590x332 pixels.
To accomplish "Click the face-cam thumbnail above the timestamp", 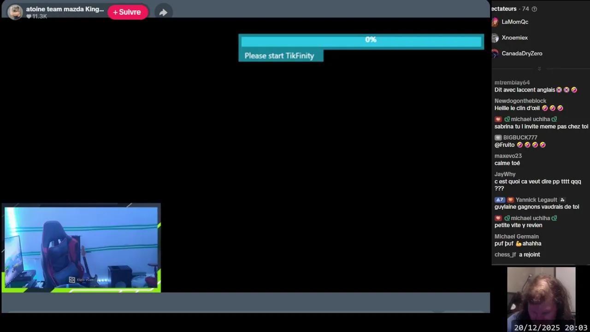I will pyautogui.click(x=541, y=295).
